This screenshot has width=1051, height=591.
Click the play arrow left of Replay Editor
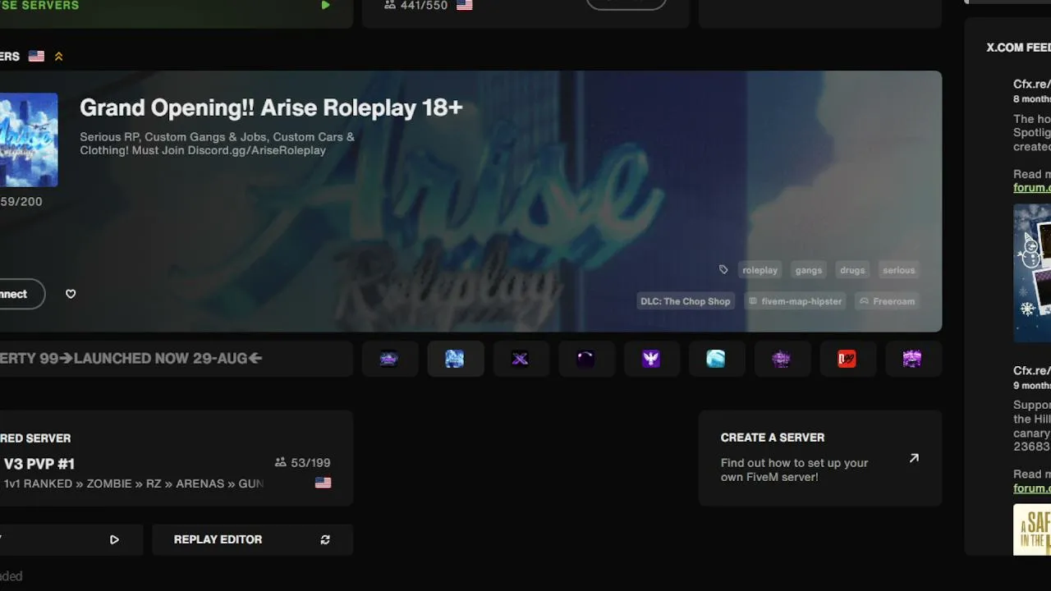point(114,539)
